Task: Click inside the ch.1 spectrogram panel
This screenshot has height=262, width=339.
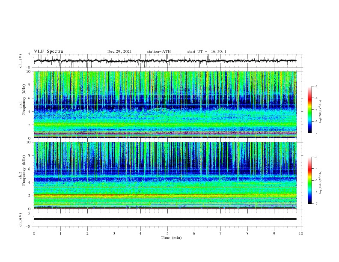Action: (x=165, y=104)
